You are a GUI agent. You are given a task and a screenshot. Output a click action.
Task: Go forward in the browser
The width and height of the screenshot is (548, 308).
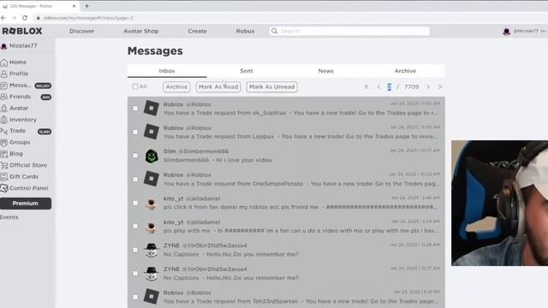[x=14, y=18]
